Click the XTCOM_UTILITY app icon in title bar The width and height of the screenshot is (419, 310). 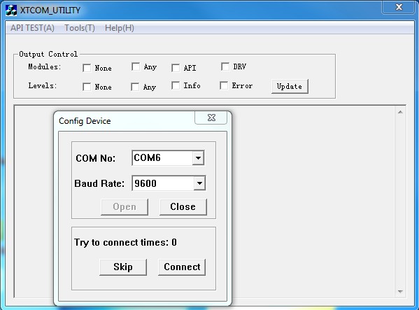[11, 10]
